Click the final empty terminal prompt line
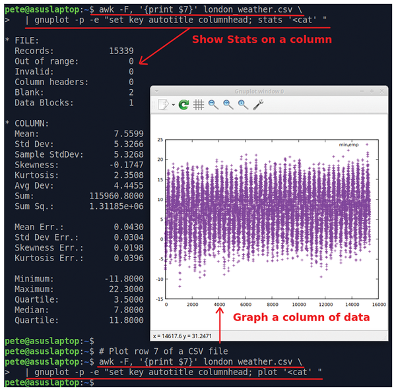 [x=49, y=382]
